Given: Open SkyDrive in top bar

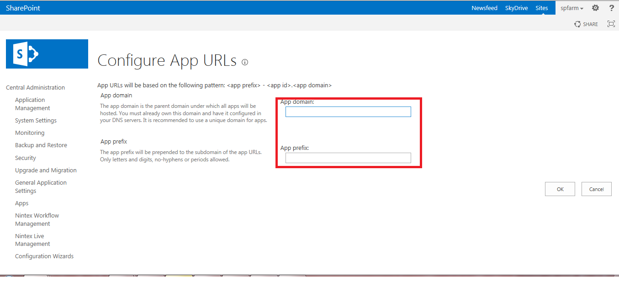Looking at the screenshot, I should (517, 8).
